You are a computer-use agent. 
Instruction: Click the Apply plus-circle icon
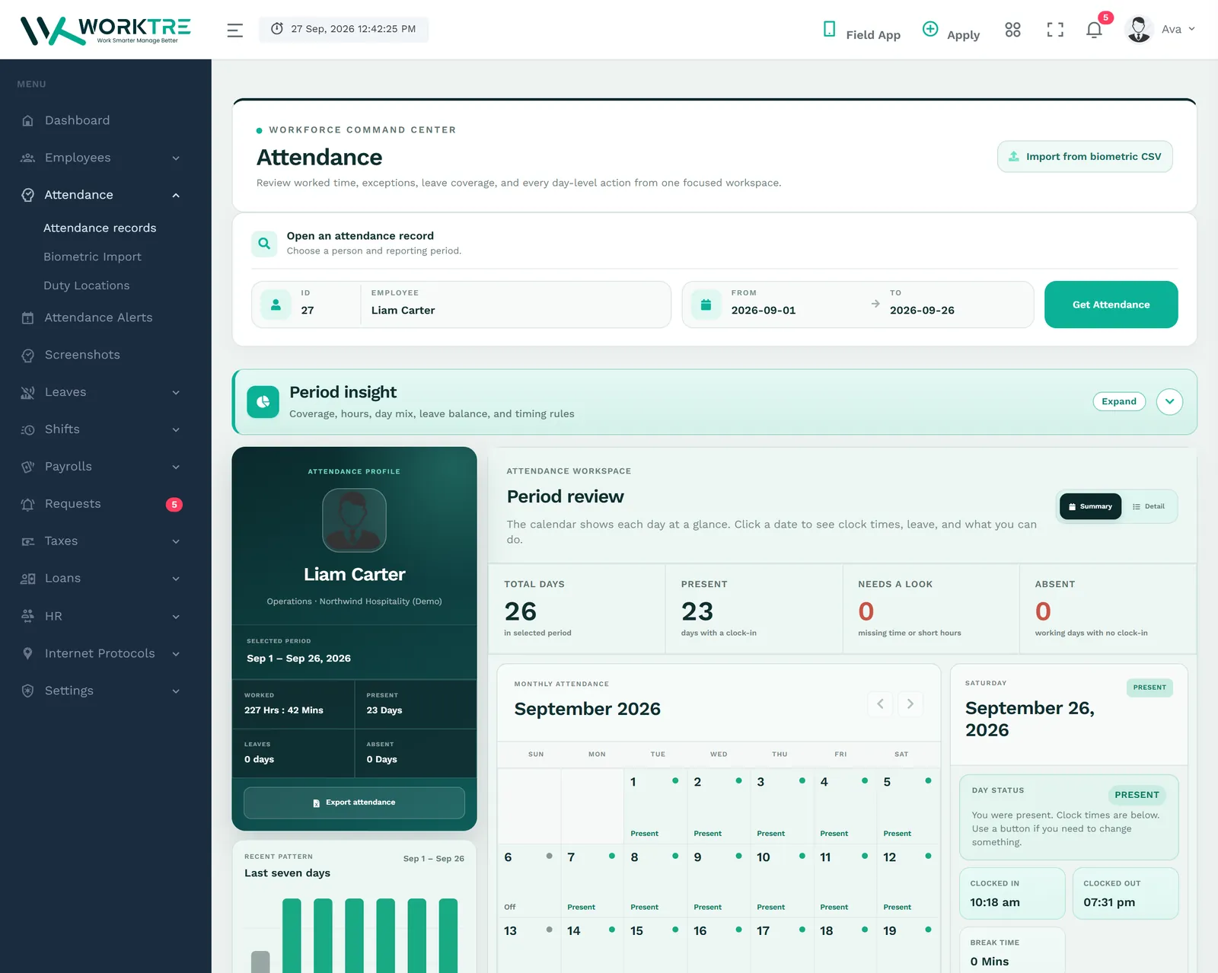pyautogui.click(x=930, y=29)
